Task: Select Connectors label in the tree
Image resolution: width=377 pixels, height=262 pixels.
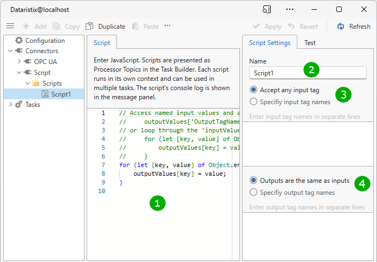Action: pyautogui.click(x=42, y=51)
